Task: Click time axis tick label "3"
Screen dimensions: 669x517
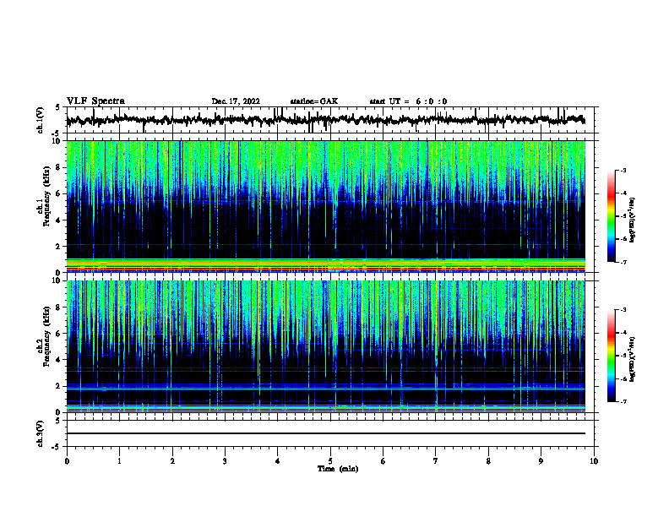Action: point(225,461)
